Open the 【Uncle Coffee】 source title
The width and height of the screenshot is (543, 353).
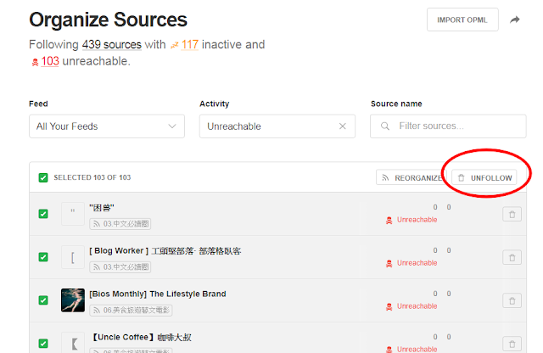142,338
